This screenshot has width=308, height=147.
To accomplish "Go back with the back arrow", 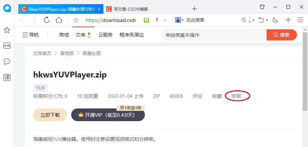I will (22, 20).
